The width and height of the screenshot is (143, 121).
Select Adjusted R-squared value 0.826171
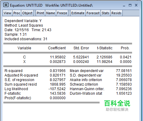58,75
